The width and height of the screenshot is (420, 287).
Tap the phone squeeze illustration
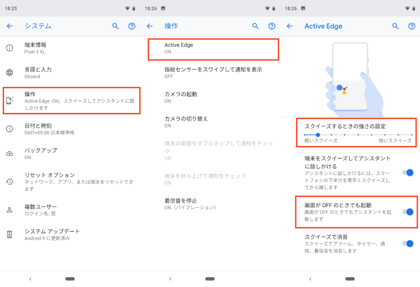click(x=353, y=80)
